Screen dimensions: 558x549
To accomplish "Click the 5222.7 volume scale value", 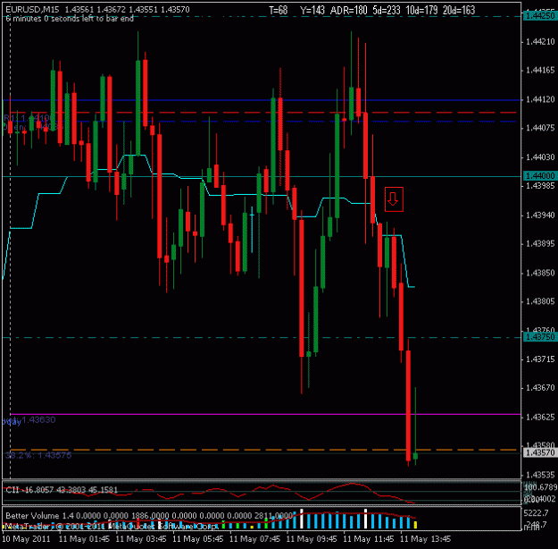I will pyautogui.click(x=537, y=513).
